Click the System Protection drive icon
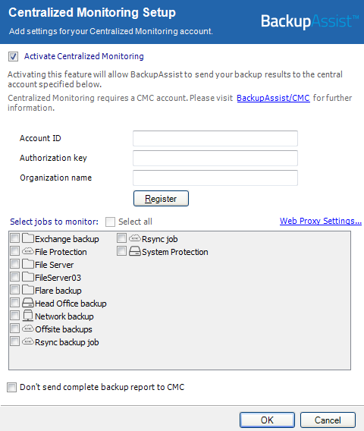The height and width of the screenshot is (431, 364). click(135, 251)
